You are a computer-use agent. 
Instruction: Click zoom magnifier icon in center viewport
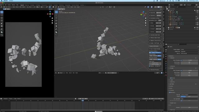pyautogui.click(x=146, y=18)
